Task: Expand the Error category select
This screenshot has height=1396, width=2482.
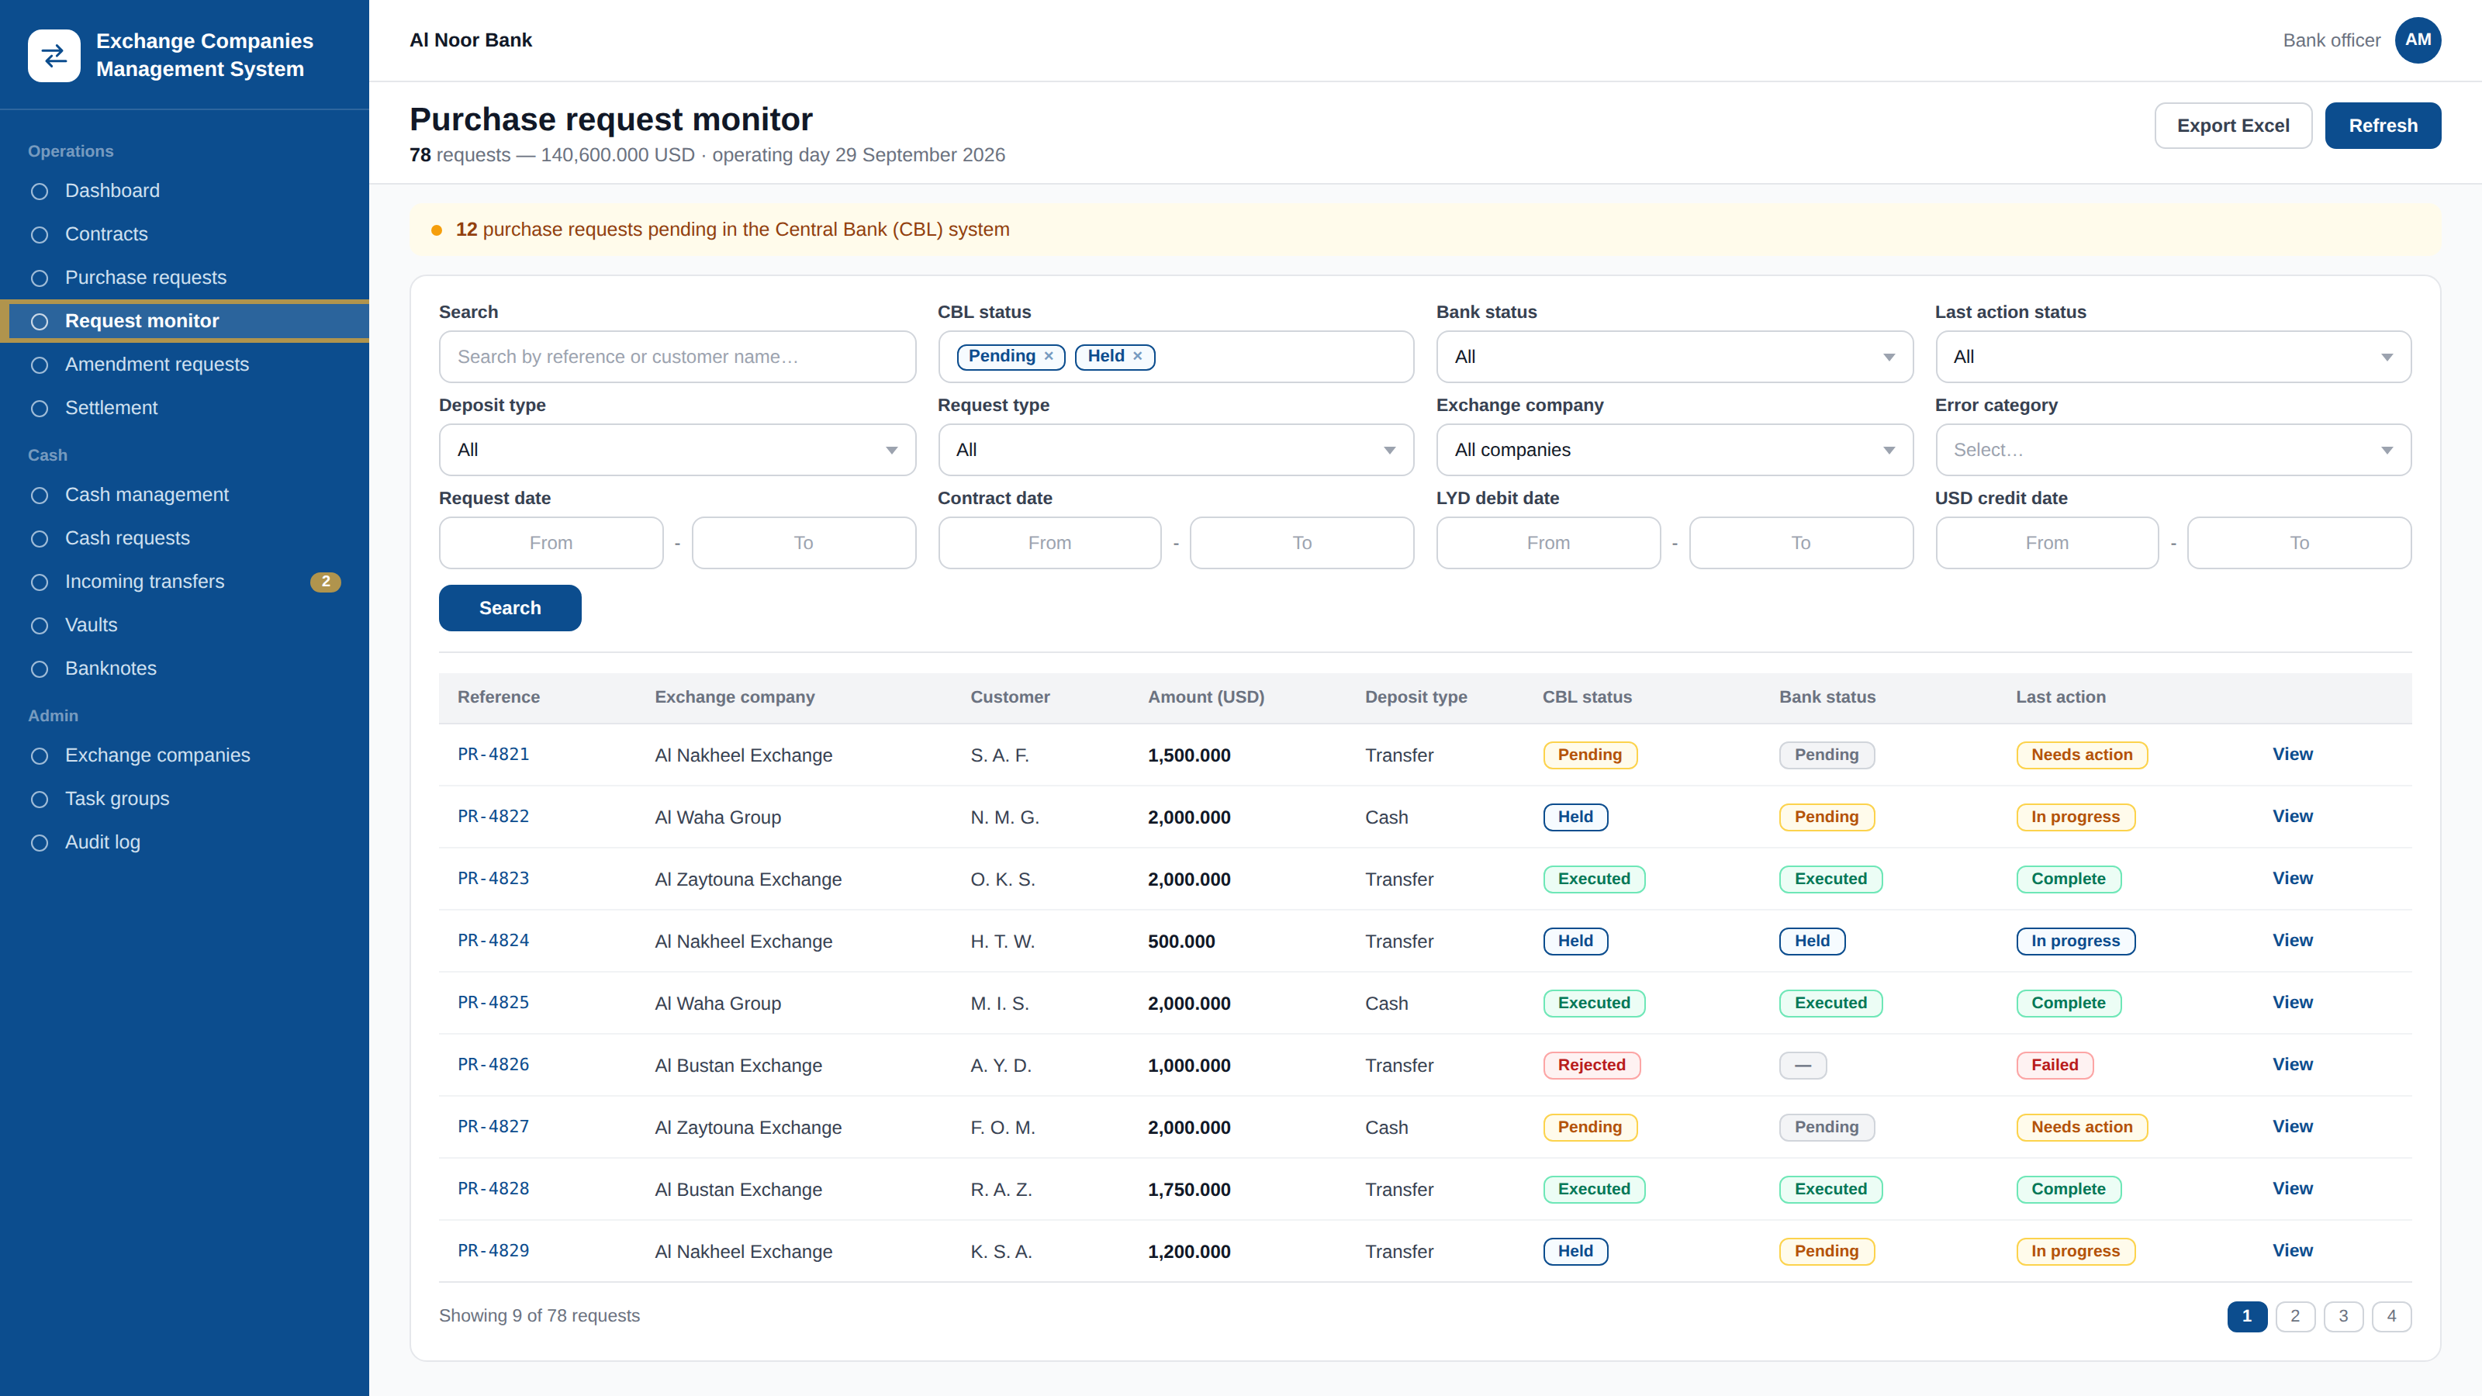Action: pyautogui.click(x=2173, y=450)
